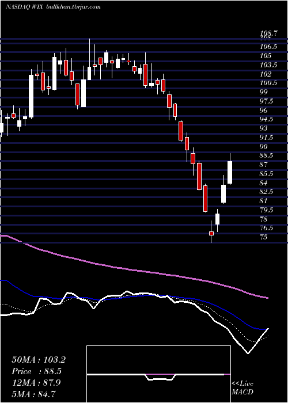Click the 75 price axis label
288x403 pixels.
pos(264,237)
